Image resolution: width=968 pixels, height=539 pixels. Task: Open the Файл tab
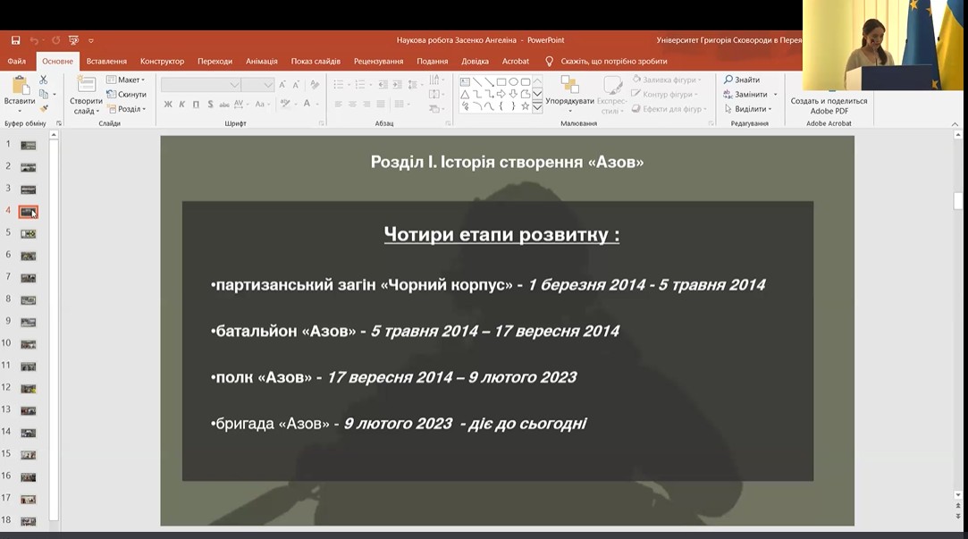[17, 61]
